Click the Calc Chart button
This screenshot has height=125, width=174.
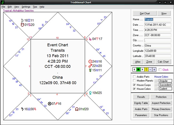pyautogui.click(x=163, y=61)
